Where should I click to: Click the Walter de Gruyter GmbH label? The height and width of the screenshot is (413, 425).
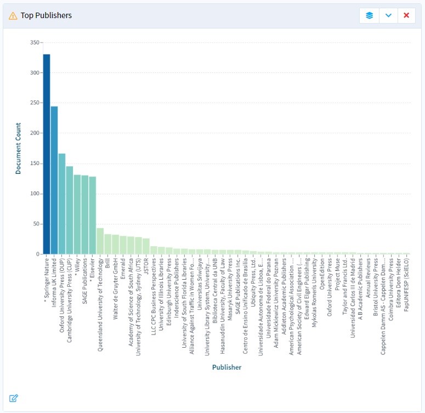click(116, 288)
